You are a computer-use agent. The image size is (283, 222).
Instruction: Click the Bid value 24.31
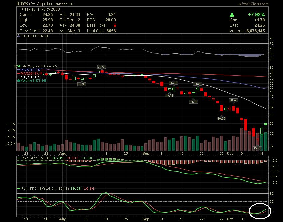pyautogui.click(x=75, y=15)
